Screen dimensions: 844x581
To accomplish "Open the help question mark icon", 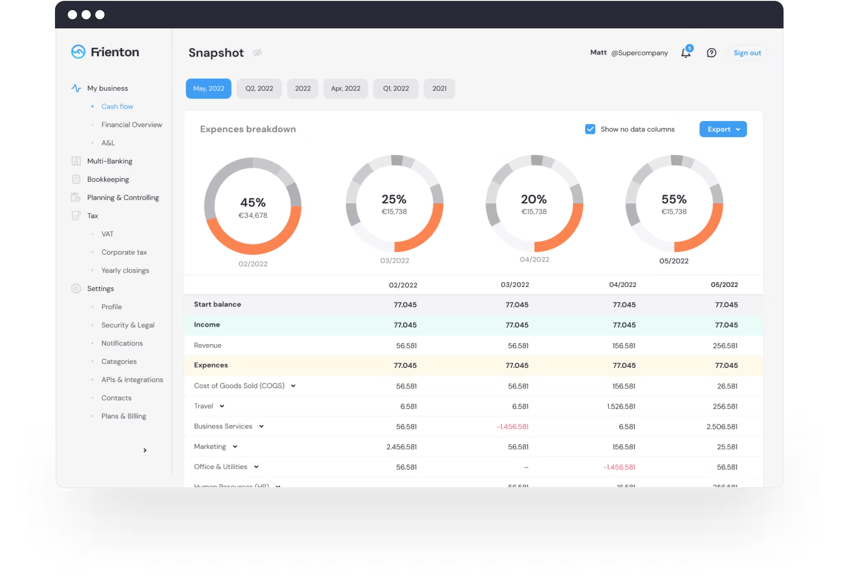I will tap(711, 53).
